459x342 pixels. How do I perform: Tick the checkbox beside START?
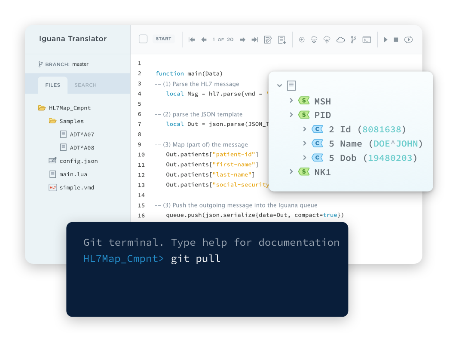[143, 39]
